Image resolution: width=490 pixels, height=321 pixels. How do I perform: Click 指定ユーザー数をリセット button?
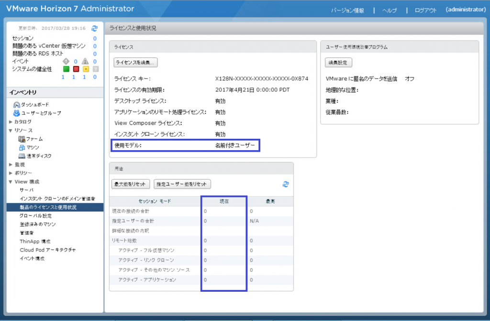point(182,184)
